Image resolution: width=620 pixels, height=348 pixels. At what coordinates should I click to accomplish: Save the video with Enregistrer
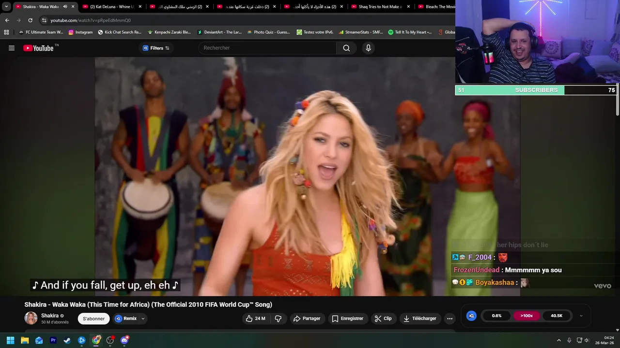pos(347,319)
